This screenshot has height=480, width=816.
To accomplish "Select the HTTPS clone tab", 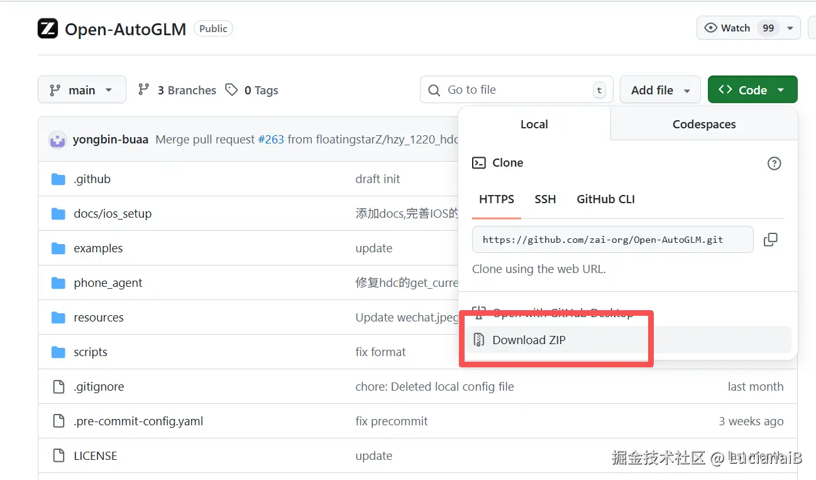I will click(497, 199).
